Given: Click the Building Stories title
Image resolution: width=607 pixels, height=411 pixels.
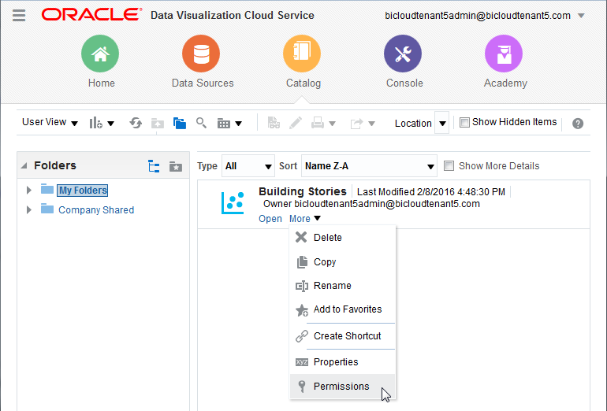Looking at the screenshot, I should [303, 191].
